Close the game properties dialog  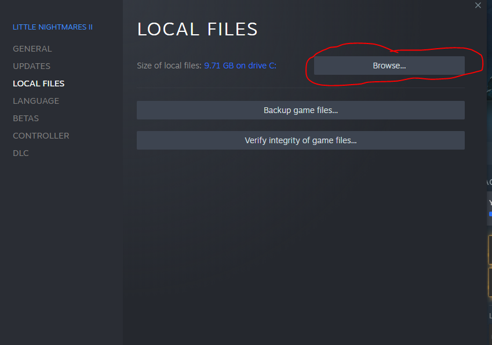(478, 5)
